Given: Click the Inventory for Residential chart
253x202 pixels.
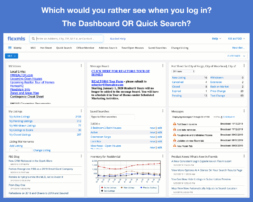Looking at the screenshot, I should [x=129, y=169].
